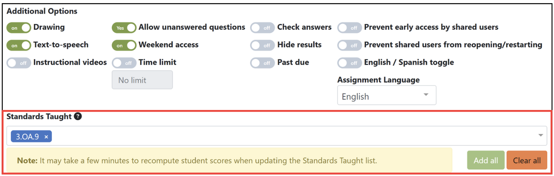Remove the 3.OA.9 standard tag
The image size is (554, 176).
point(46,137)
